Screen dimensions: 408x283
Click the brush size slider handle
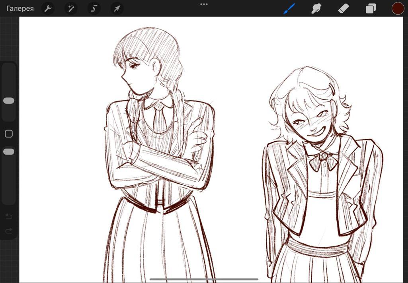pyautogui.click(x=9, y=101)
